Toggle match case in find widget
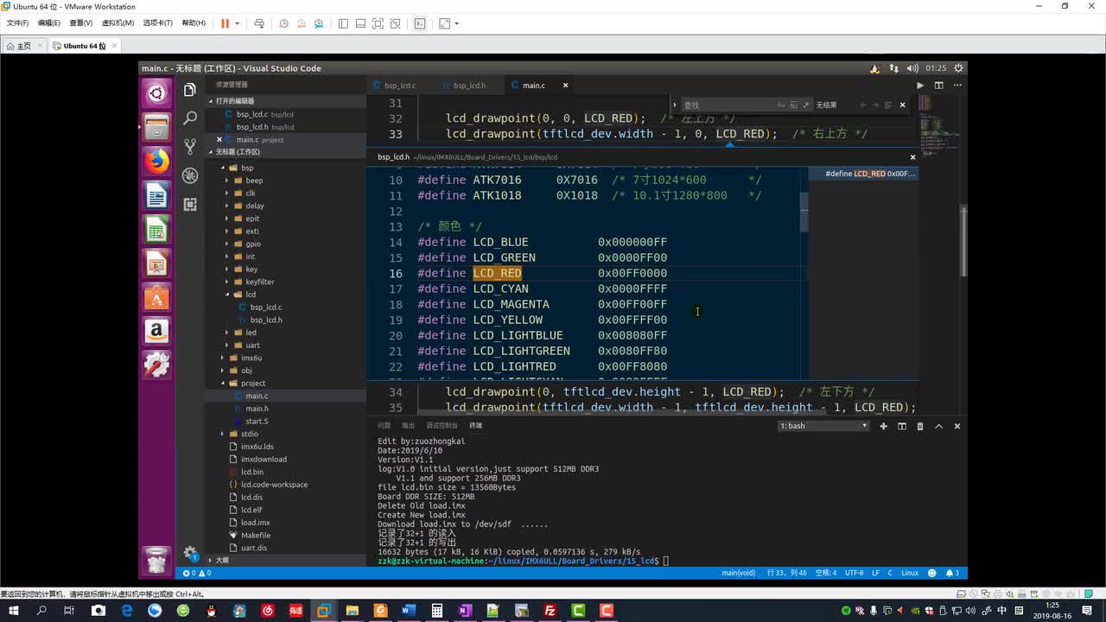The height and width of the screenshot is (622, 1106). pos(781,105)
